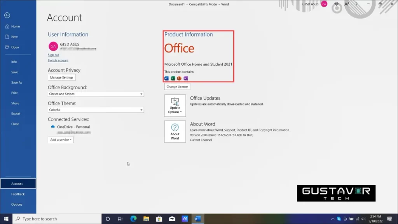398x224 pixels.
Task: Click the diamond premium icon in title bar
Action: point(336,4)
